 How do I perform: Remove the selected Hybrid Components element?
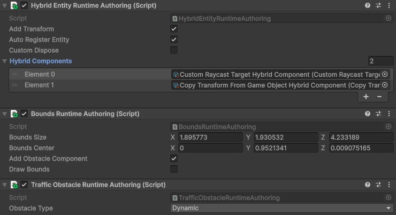click(x=379, y=97)
